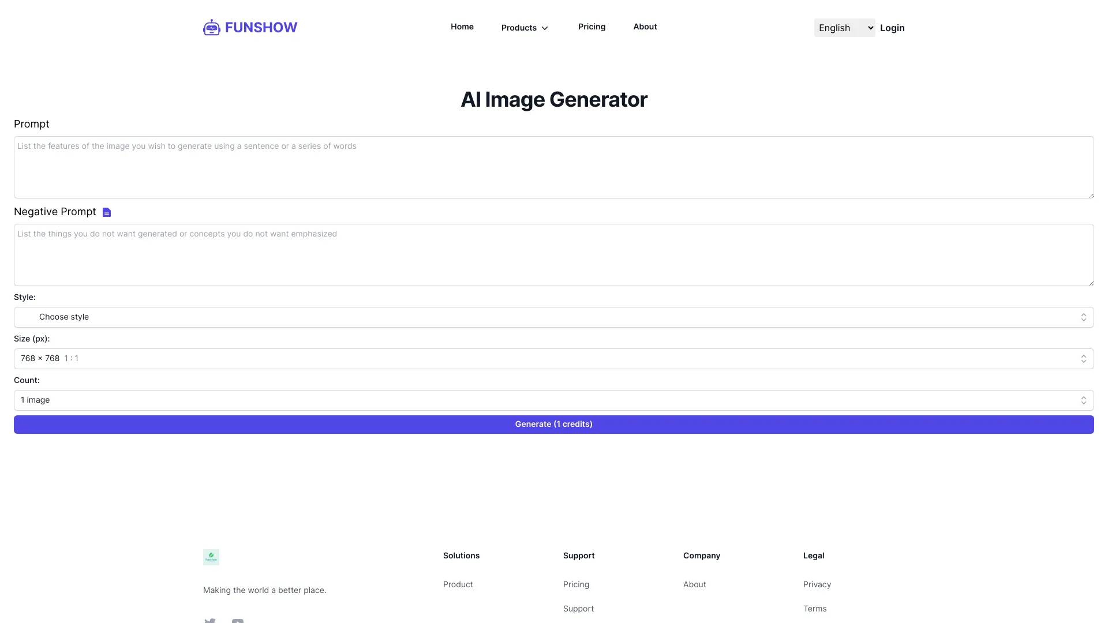Open the Products dropdown menu

click(x=523, y=28)
